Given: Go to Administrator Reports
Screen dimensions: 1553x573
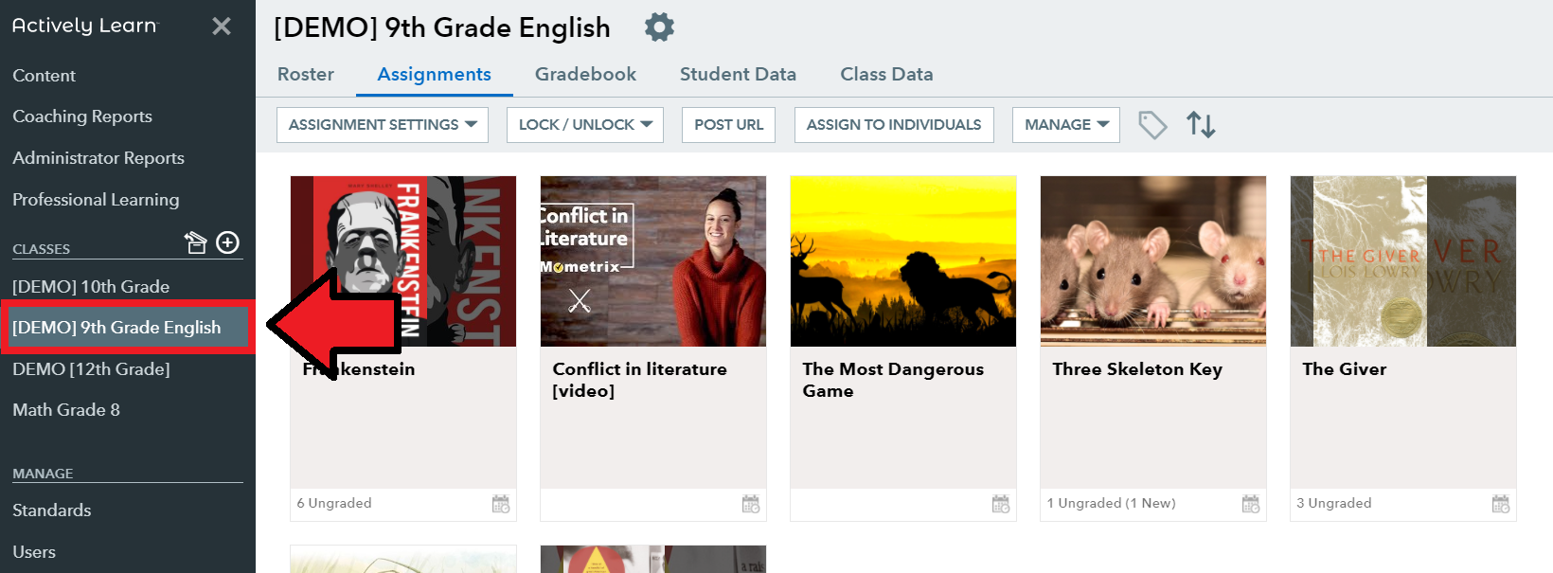Looking at the screenshot, I should 98,158.
